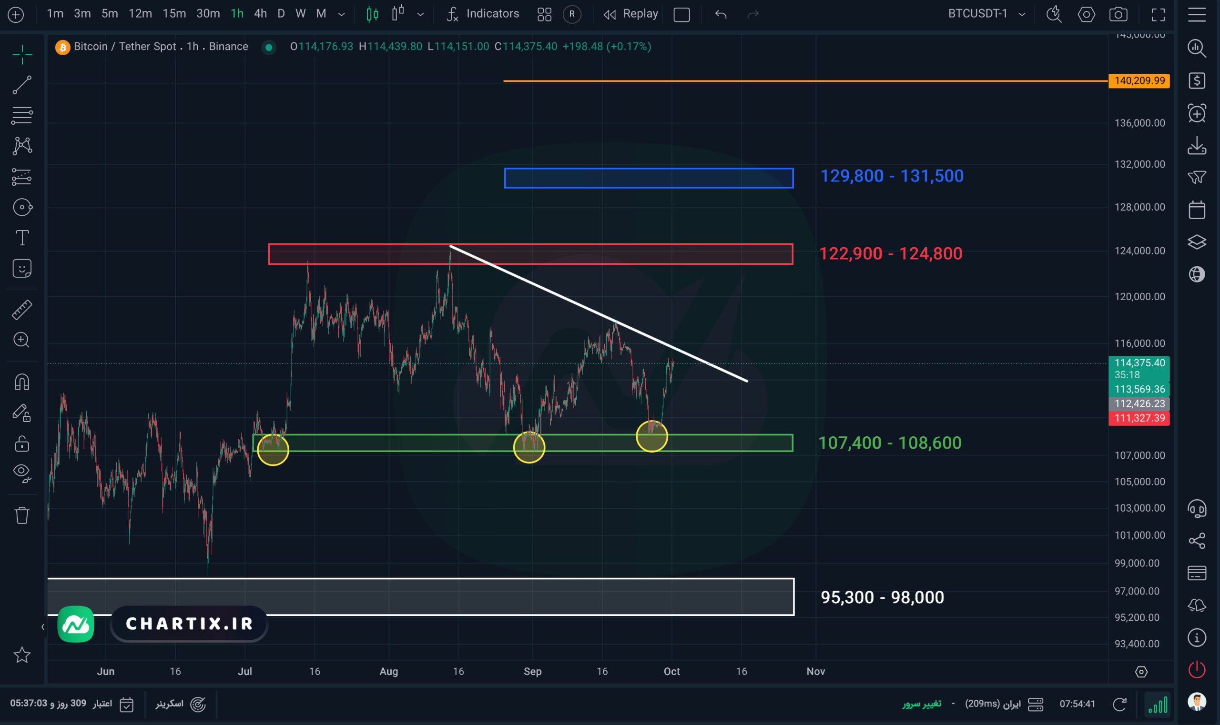Pick the ruler measure tool

pyautogui.click(x=22, y=310)
